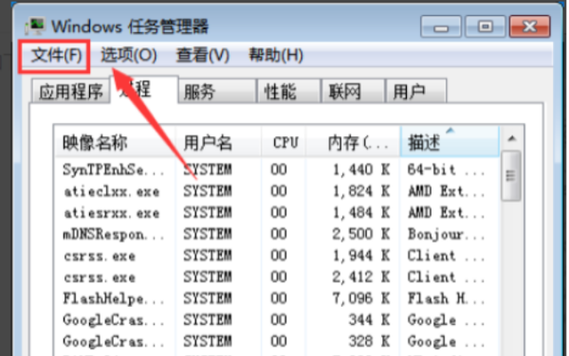Viewport: 569px width, 356px height.
Task: Click the process list scroll-up arrow
Action: coord(512,138)
